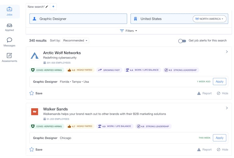Open the Arctic Wolf Networks company name

pos(62,53)
